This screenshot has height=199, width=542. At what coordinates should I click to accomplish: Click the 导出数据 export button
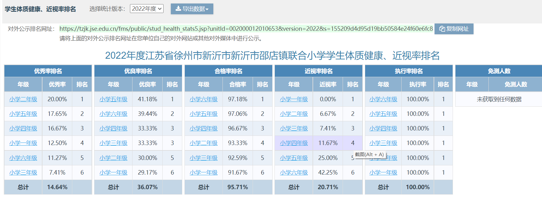192,9
